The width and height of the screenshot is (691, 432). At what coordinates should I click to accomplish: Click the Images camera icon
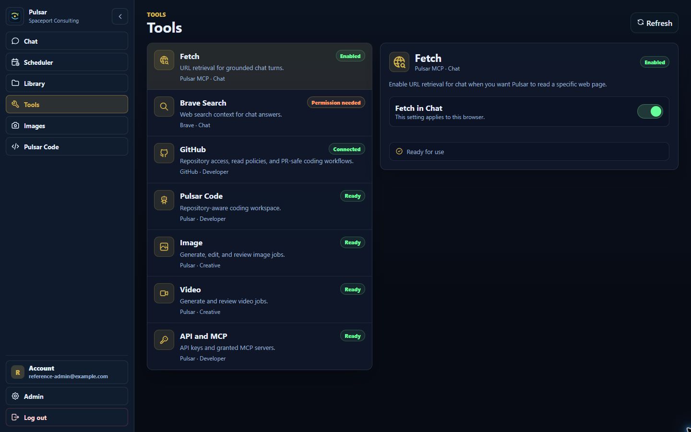coord(15,125)
